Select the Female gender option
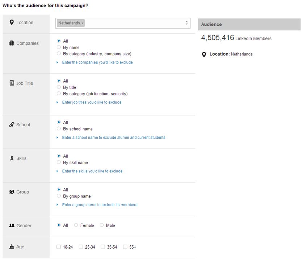 coord(76,225)
